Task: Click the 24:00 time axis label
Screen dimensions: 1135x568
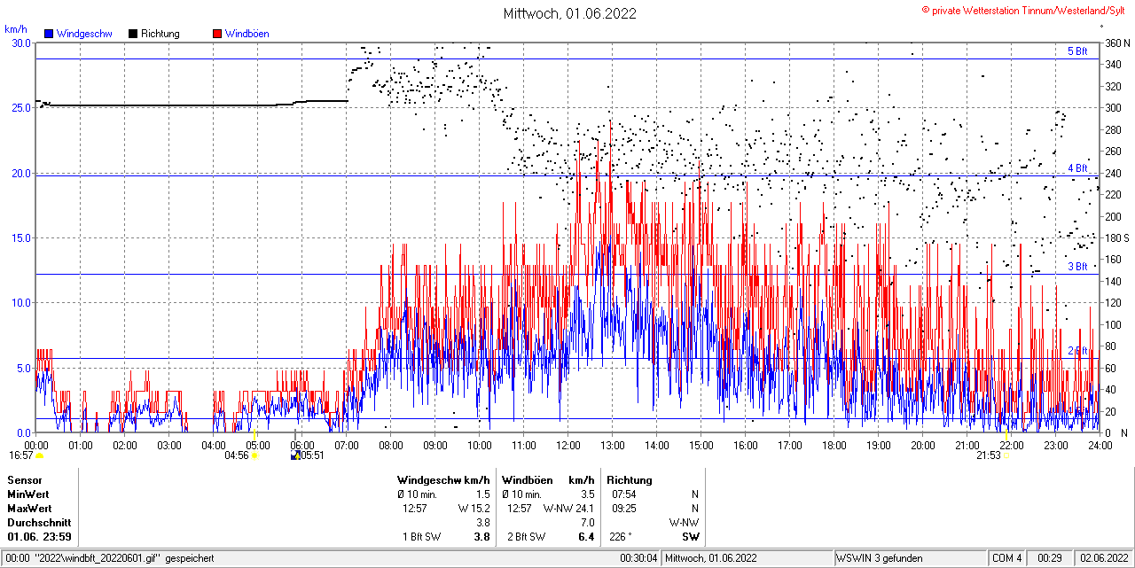Action: (1100, 445)
